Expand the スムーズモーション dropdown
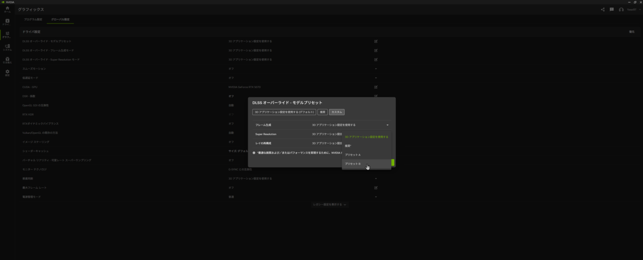643x260 pixels. point(376,68)
